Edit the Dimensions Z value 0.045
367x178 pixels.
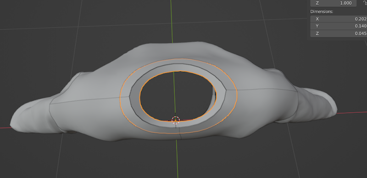pyautogui.click(x=339, y=33)
